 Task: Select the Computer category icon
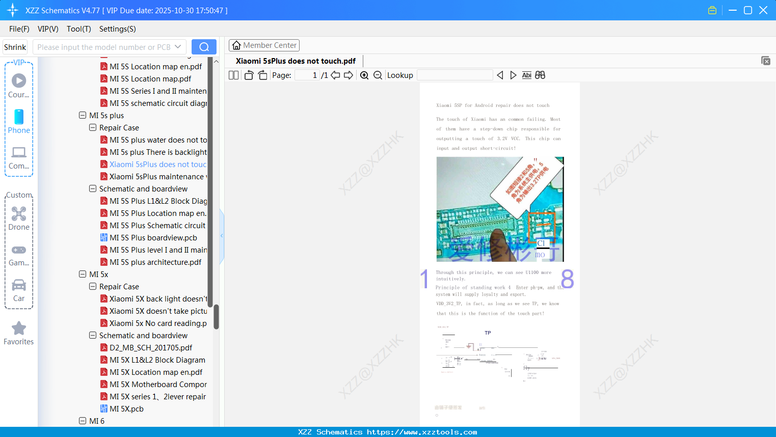[x=19, y=157]
